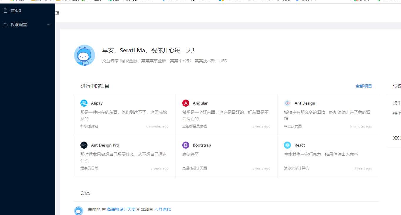
Task: Expand the 权限配置 submenu chevron
Action: (48, 25)
